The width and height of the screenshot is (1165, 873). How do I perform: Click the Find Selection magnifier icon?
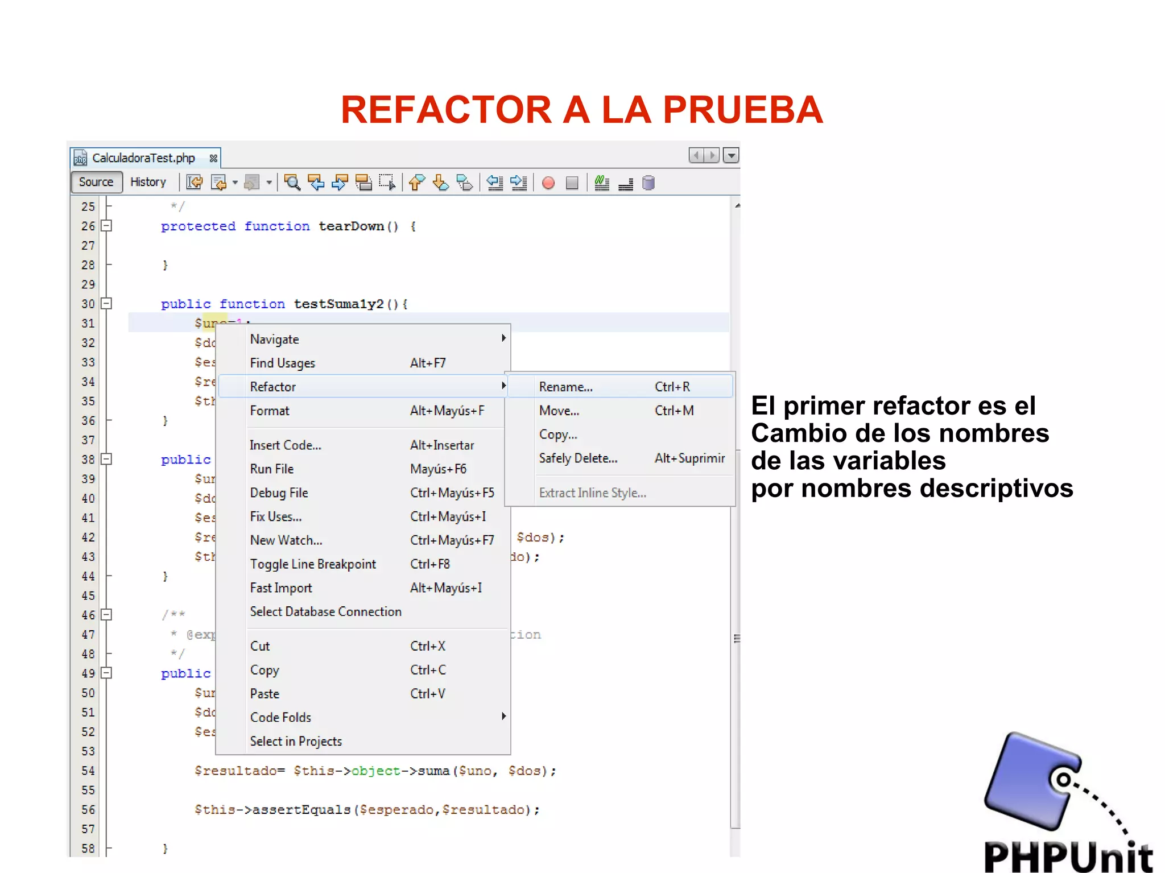(x=292, y=183)
